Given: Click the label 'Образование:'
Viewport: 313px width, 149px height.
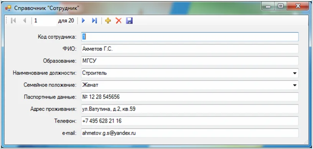Looking at the screenshot, I should point(60,61).
